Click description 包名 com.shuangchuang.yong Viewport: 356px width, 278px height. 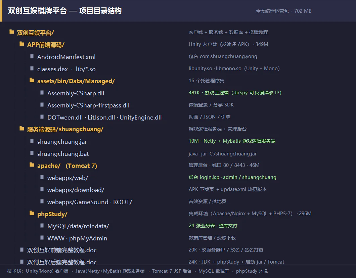[223, 56]
